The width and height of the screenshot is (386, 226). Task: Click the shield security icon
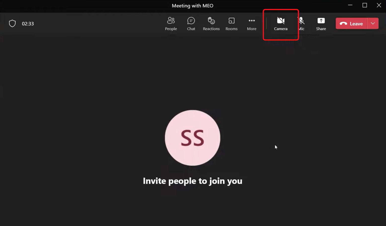coord(12,23)
